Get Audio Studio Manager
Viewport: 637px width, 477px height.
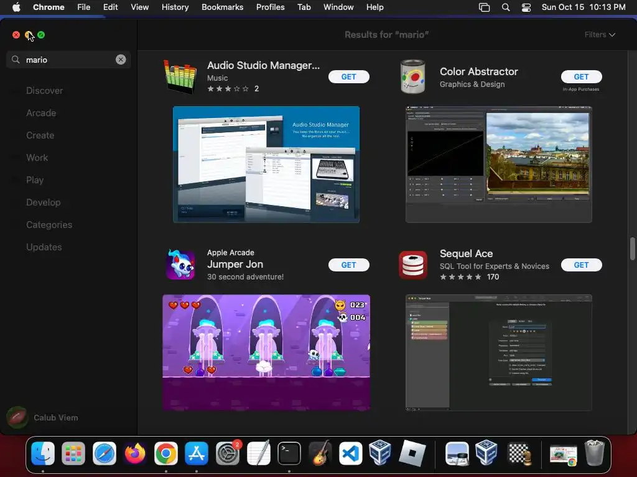coord(348,76)
